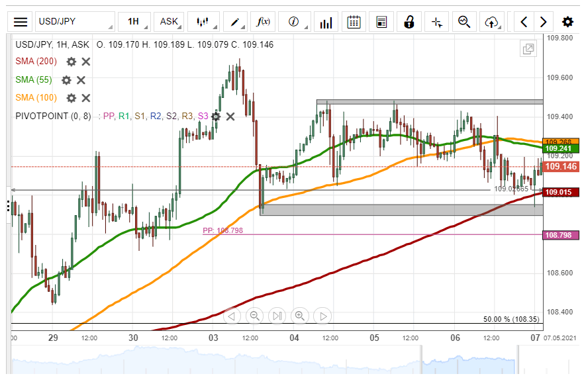Zoom in using plus magnifier
Screen dimensions: 584x376
tap(300, 316)
